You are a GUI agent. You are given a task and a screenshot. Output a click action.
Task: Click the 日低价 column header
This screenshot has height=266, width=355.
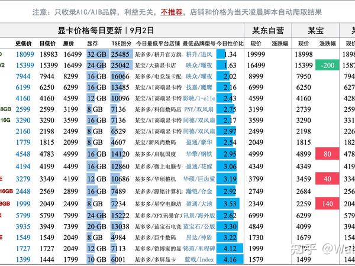(x=47, y=43)
